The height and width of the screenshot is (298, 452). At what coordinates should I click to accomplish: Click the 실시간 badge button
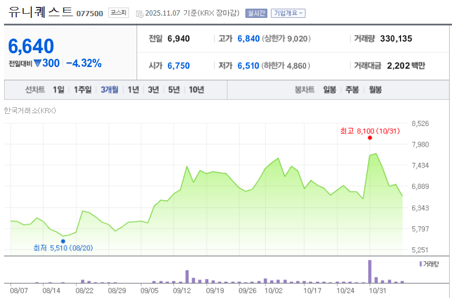click(x=256, y=13)
